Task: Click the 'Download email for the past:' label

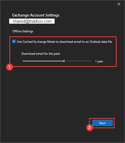Action: click(41, 54)
